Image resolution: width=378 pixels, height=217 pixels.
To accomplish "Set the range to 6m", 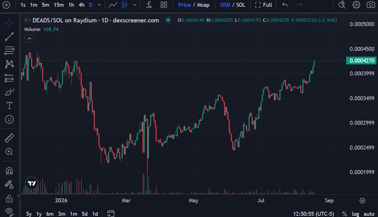I will [x=50, y=214].
